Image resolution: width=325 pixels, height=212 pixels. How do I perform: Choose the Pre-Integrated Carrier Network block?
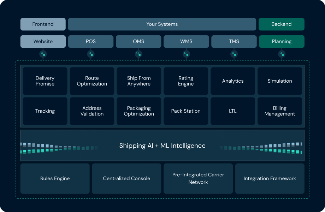pyautogui.click(x=198, y=179)
